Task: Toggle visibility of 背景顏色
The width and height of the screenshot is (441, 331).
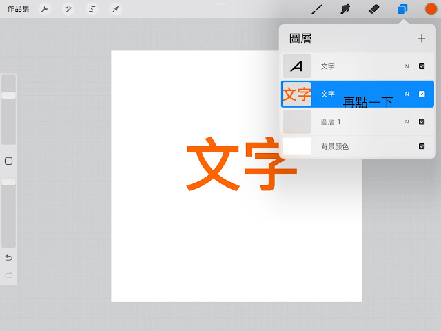Action: tap(422, 146)
